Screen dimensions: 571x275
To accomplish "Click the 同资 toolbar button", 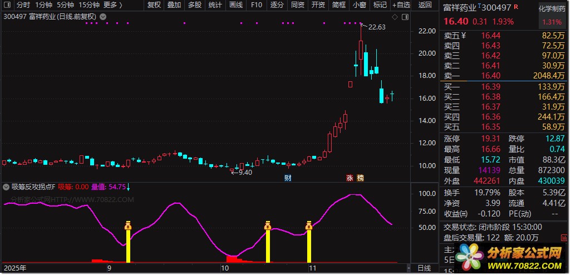I will coord(298,5).
